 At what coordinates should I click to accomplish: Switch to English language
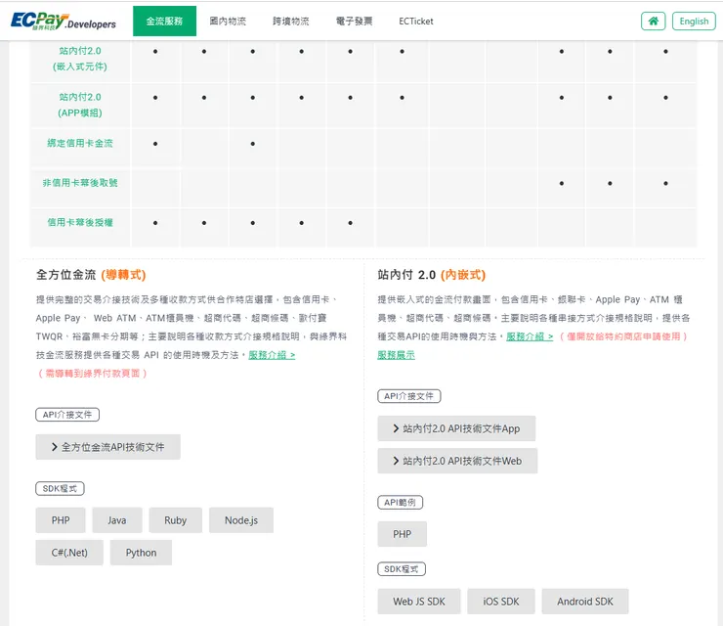[694, 21]
